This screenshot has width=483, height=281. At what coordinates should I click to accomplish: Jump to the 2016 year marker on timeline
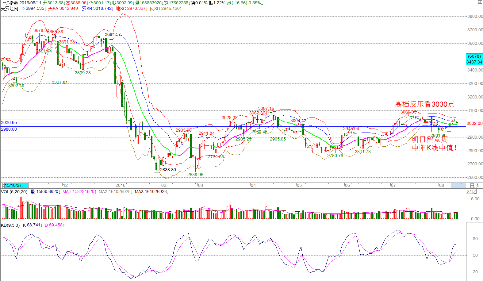click(x=121, y=185)
